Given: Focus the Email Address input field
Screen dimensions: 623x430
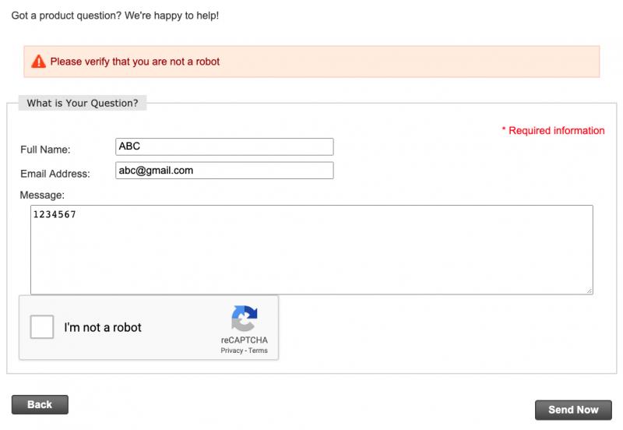Looking at the screenshot, I should click(224, 171).
